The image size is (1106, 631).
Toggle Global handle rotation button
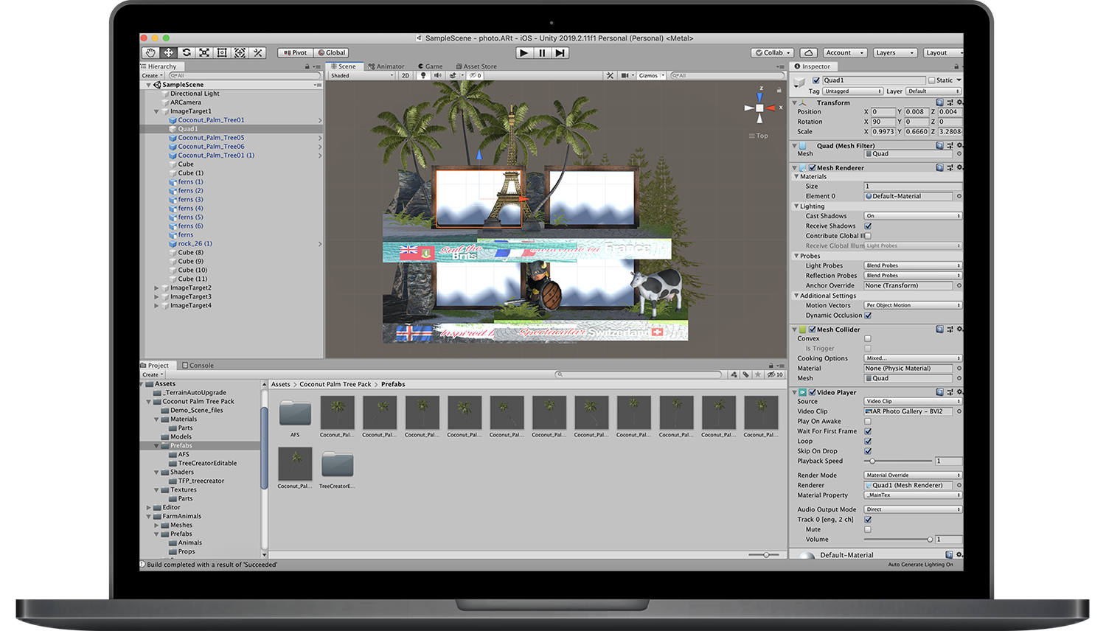331,53
